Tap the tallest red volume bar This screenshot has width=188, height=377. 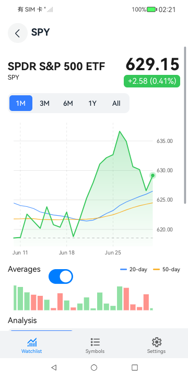pos(126,299)
